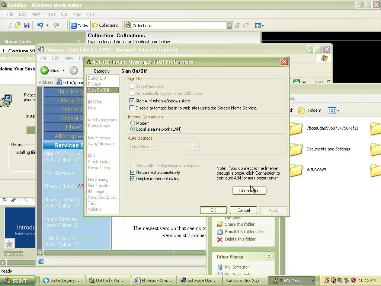381x286 pixels.
Task: Select Privacy category in preferences
Action: (94, 84)
